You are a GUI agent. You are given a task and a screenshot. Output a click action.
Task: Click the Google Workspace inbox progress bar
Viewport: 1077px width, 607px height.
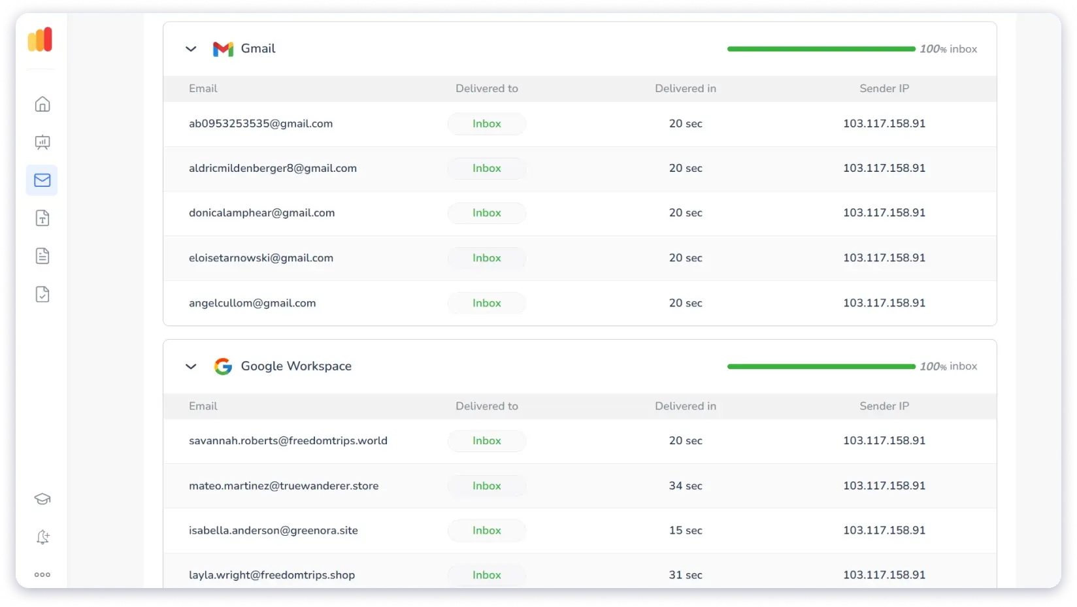[821, 367]
